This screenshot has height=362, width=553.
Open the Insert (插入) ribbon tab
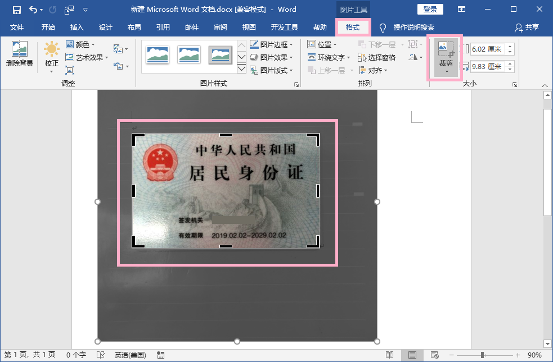point(77,28)
